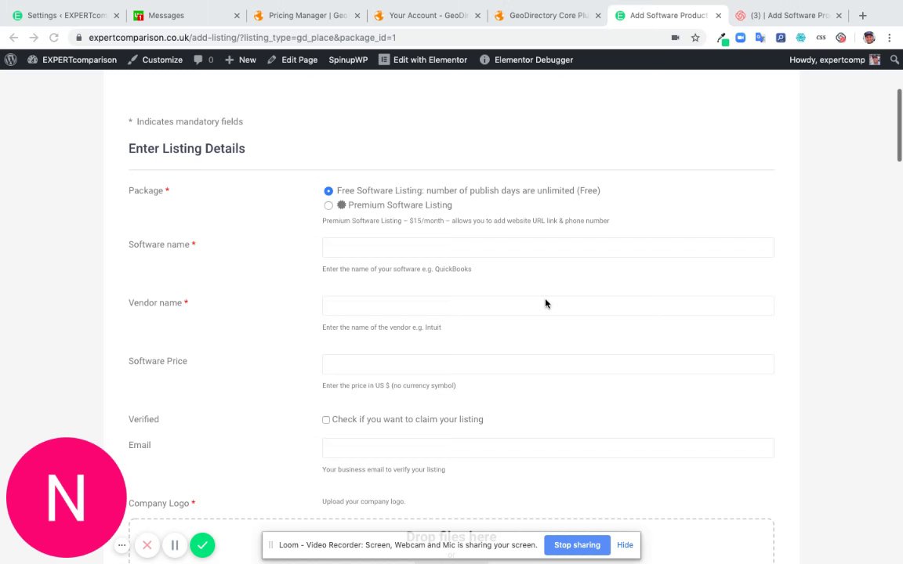The image size is (903, 564).
Task: Select the Free Software Listing package
Action: tap(328, 191)
